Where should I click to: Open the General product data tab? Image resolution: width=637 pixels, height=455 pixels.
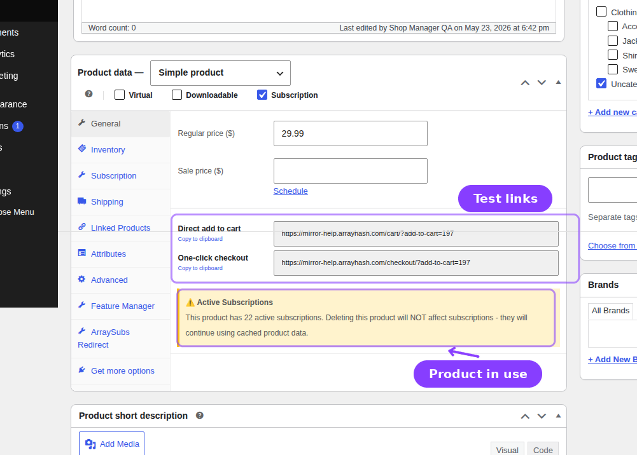[121, 124]
